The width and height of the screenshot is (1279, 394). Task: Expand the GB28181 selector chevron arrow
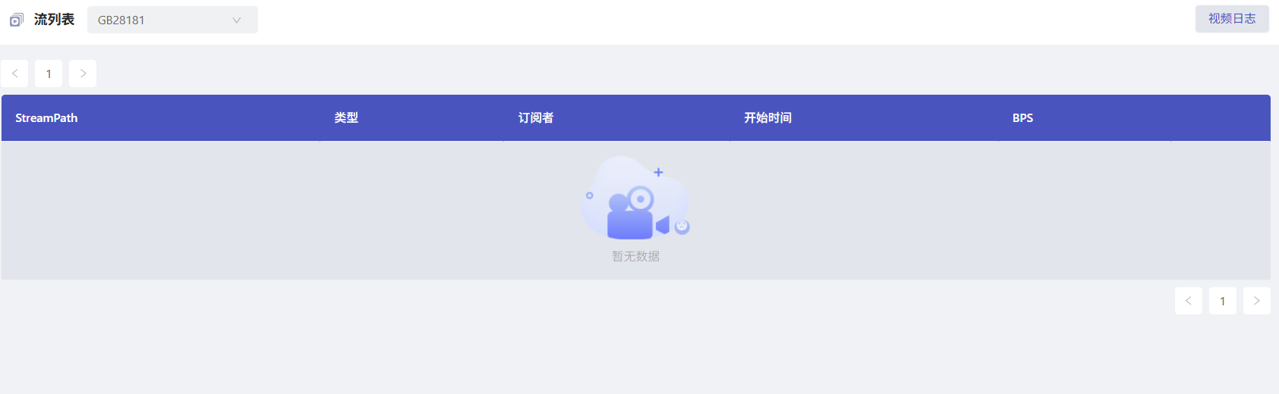pyautogui.click(x=236, y=20)
